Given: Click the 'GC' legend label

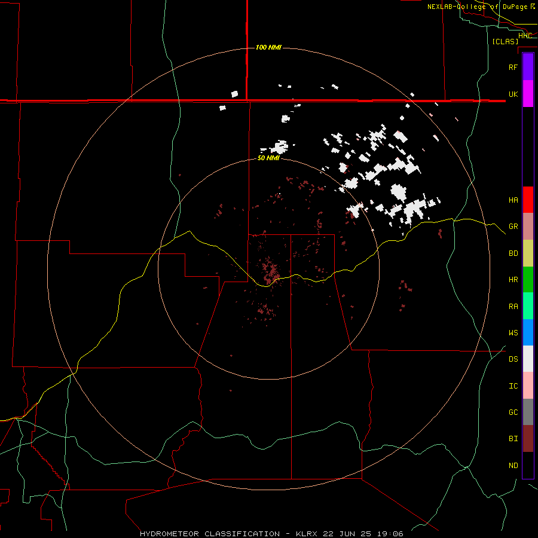Looking at the screenshot, I should [x=513, y=412].
